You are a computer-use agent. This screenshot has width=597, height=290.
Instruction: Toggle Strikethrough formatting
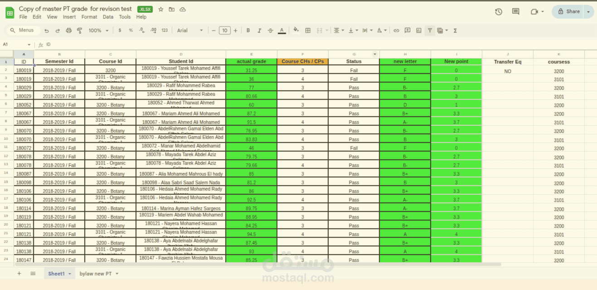click(x=271, y=30)
